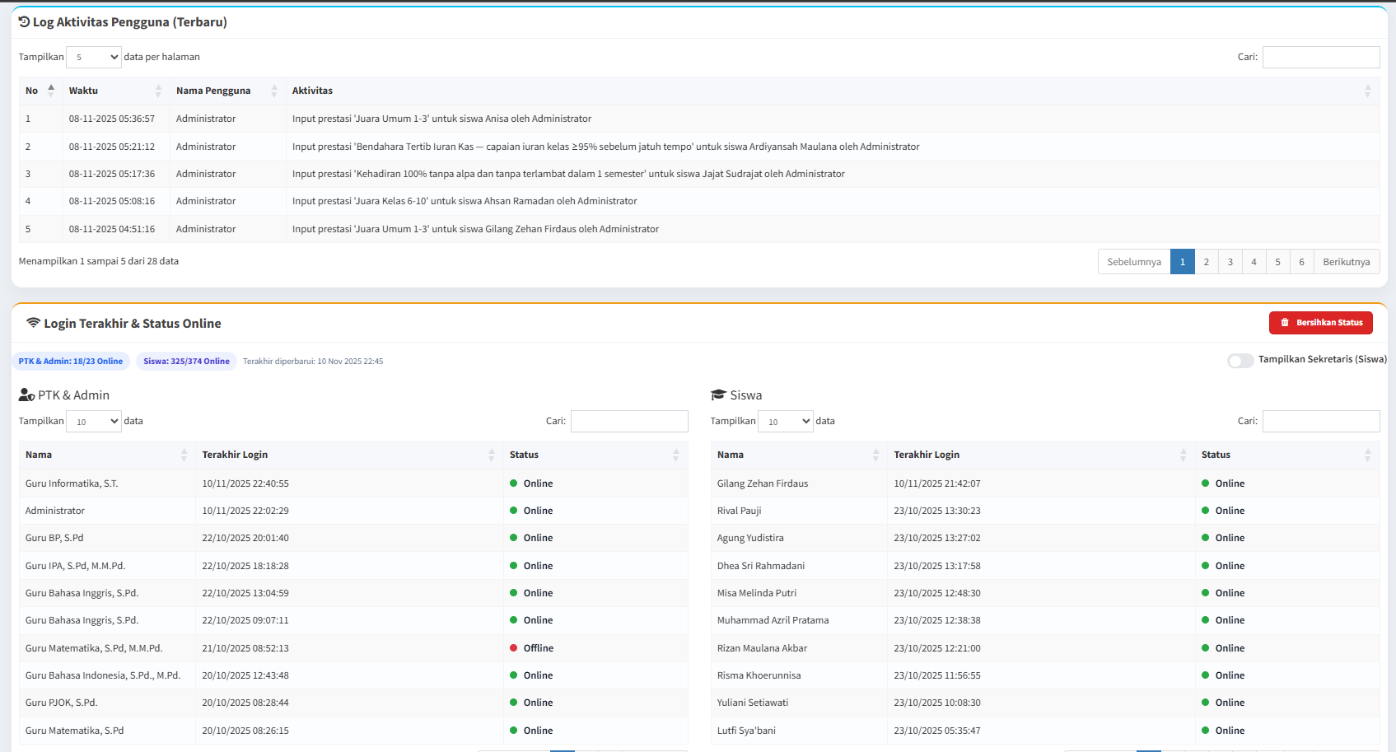Go to page 6 of activity log
The image size is (1396, 752).
click(x=1301, y=262)
